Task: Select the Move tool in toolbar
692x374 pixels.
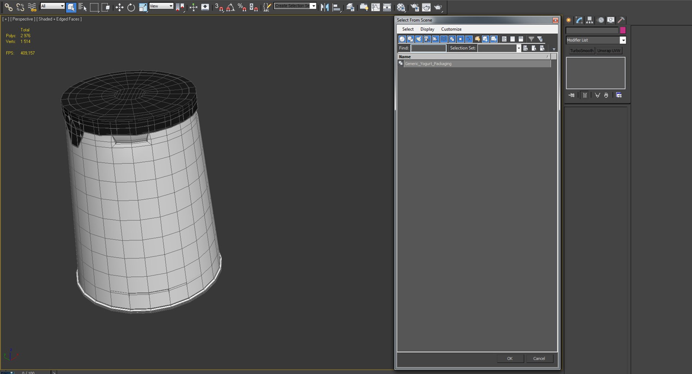Action: click(x=119, y=7)
